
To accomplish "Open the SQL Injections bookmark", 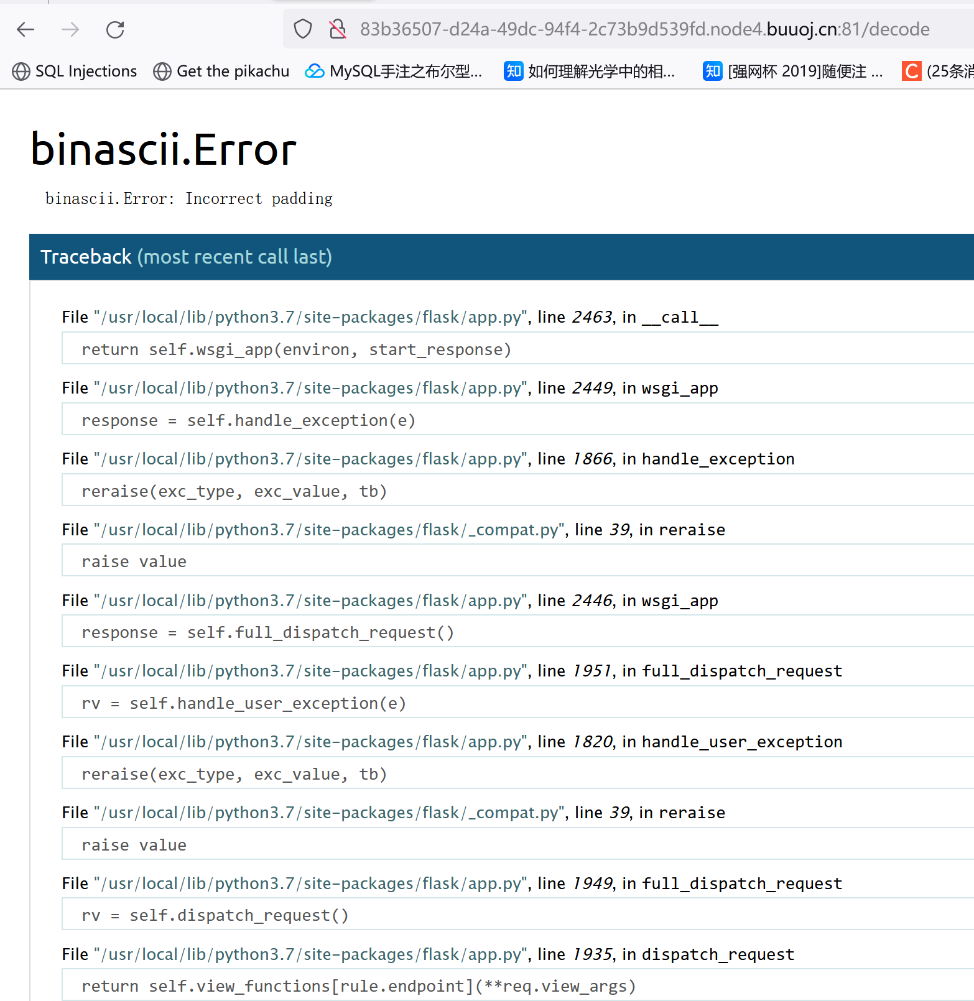I will point(75,71).
